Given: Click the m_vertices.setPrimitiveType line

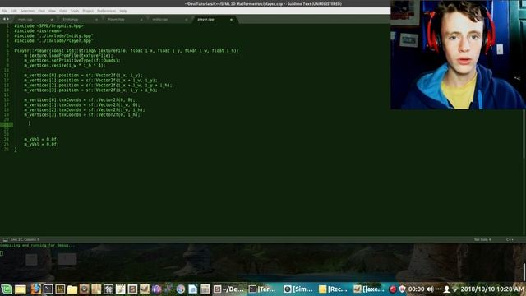Looking at the screenshot, I should (72, 61).
